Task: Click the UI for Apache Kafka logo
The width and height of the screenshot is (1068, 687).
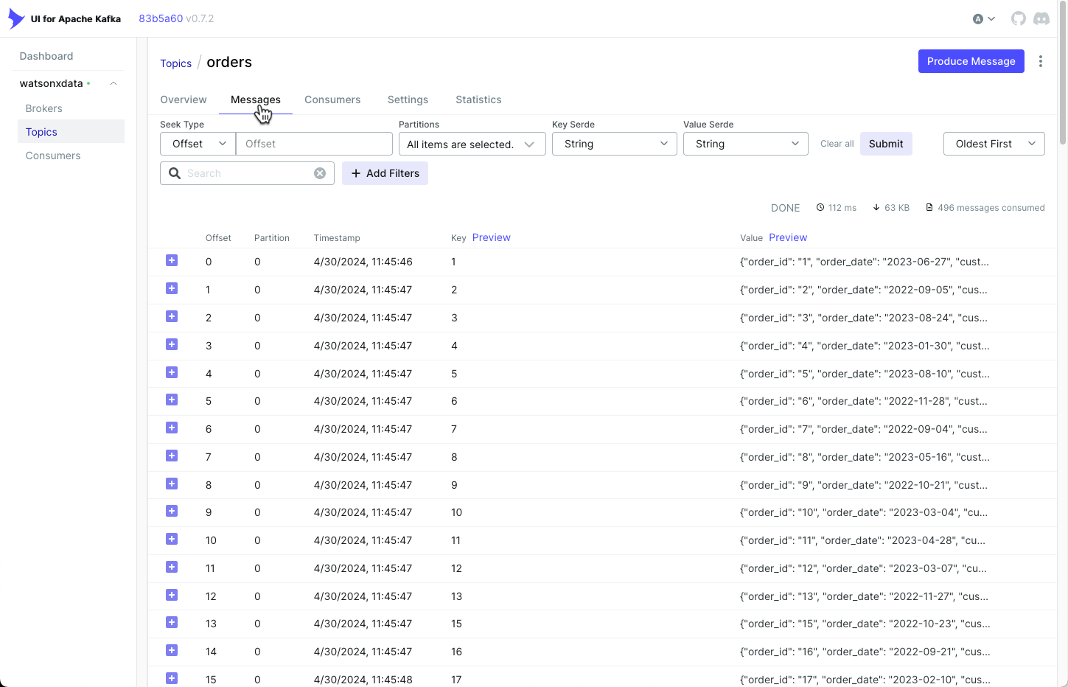Action: click(64, 18)
